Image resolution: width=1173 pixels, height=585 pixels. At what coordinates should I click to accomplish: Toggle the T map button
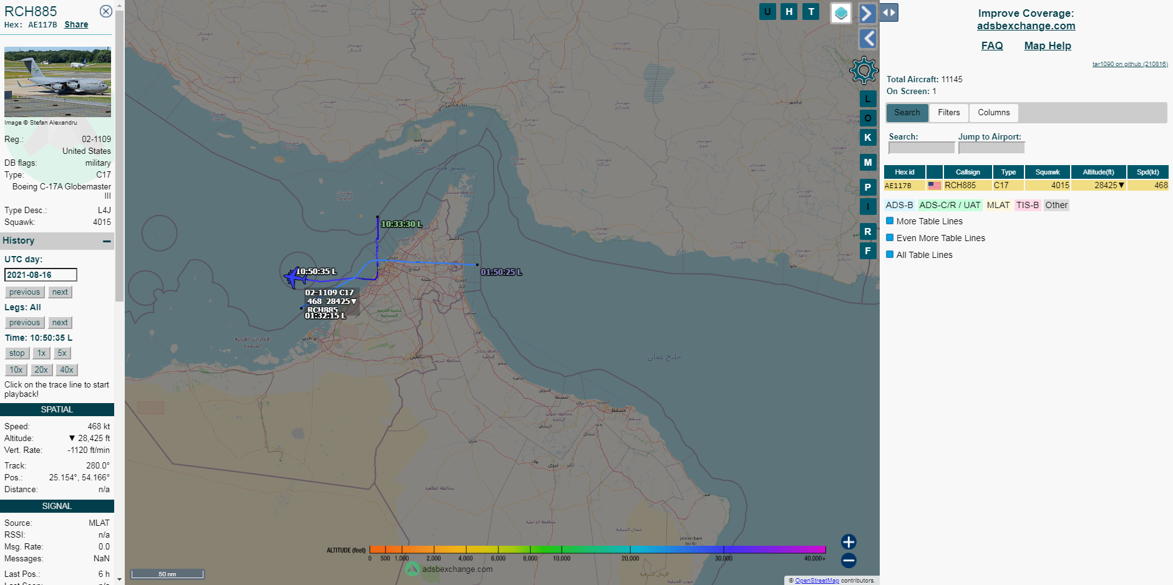(x=811, y=11)
